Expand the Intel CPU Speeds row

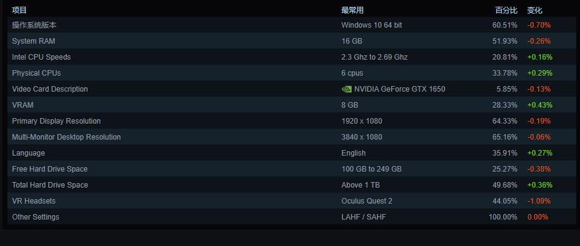coord(41,57)
